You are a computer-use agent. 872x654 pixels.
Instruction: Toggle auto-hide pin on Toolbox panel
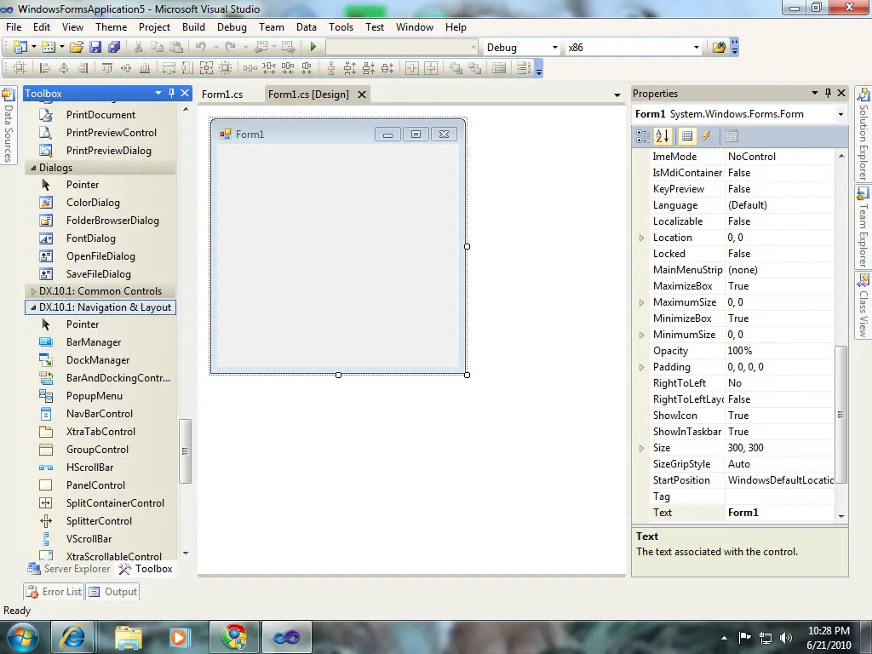pos(171,94)
